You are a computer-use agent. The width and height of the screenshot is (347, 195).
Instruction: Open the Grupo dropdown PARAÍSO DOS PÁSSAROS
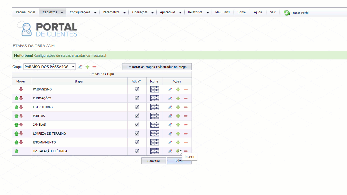(x=49, y=67)
